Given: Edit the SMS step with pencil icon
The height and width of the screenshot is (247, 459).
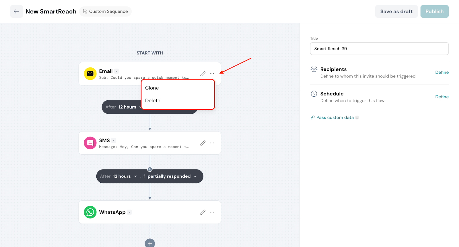Looking at the screenshot, I should tap(203, 143).
